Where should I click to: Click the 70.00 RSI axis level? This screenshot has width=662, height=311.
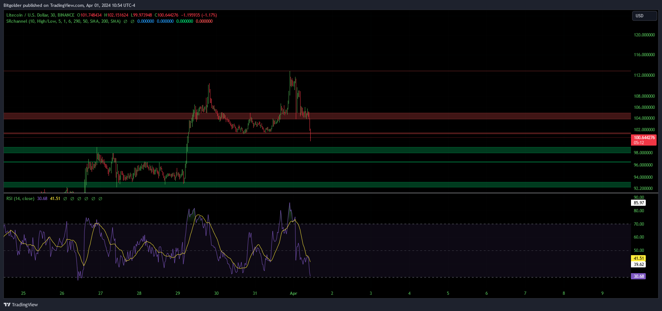(x=639, y=224)
